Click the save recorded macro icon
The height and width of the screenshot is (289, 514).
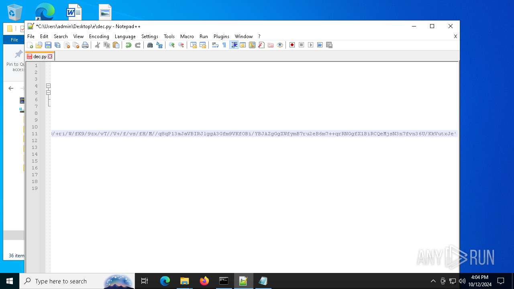329,45
